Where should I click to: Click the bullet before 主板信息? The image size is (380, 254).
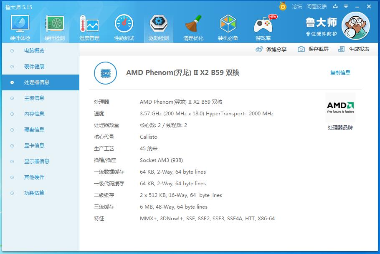click(x=12, y=98)
